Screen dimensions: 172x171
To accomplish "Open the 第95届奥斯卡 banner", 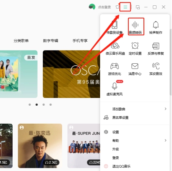I will click(x=71, y=74).
